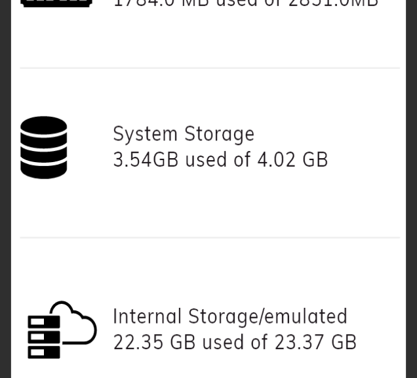Click the 4.02 GB total capacity value

(292, 159)
